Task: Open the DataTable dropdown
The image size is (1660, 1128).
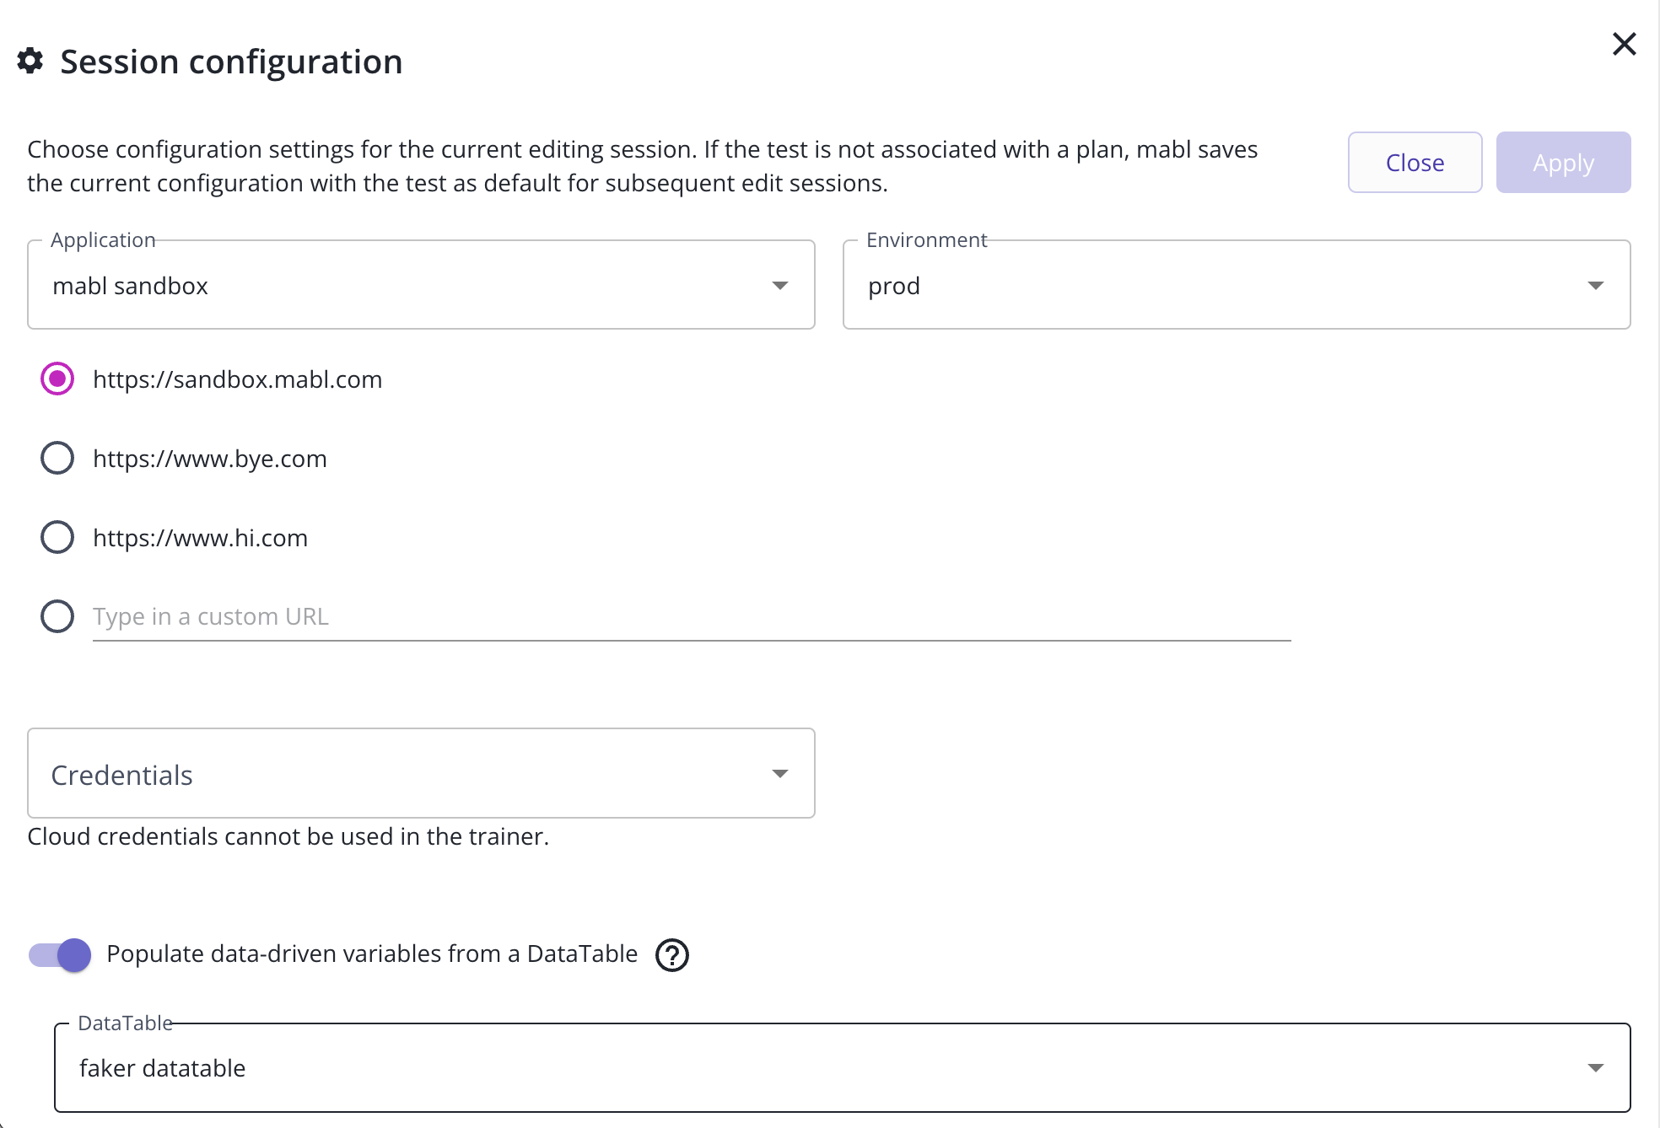Action: 842,1067
